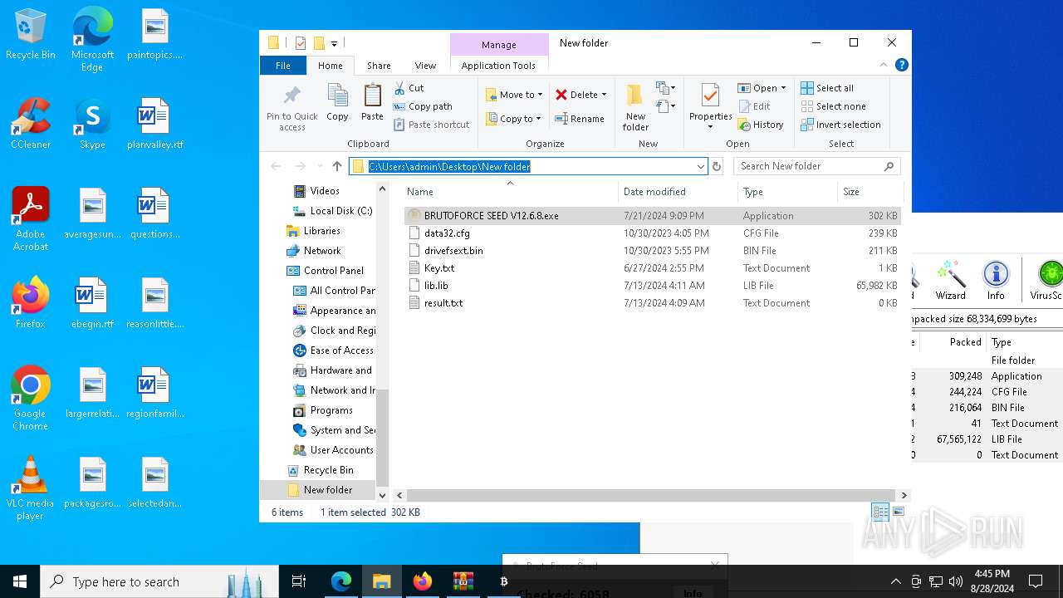This screenshot has height=598, width=1063.
Task: Switch to the Share ribbon tab
Action: pyautogui.click(x=379, y=66)
